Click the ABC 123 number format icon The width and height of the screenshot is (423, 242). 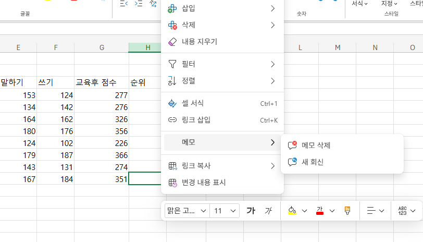tap(402, 211)
